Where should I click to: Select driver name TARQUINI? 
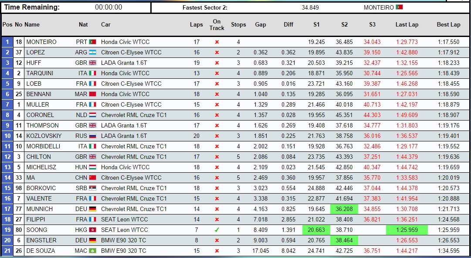[x=40, y=73]
